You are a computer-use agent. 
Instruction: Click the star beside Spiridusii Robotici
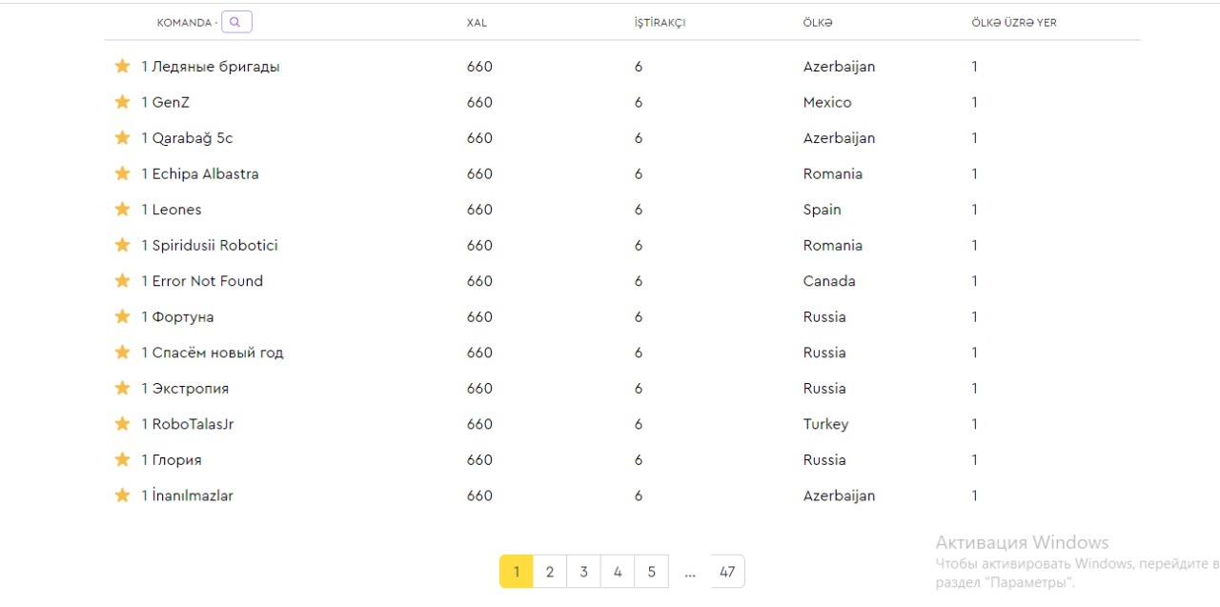122,245
